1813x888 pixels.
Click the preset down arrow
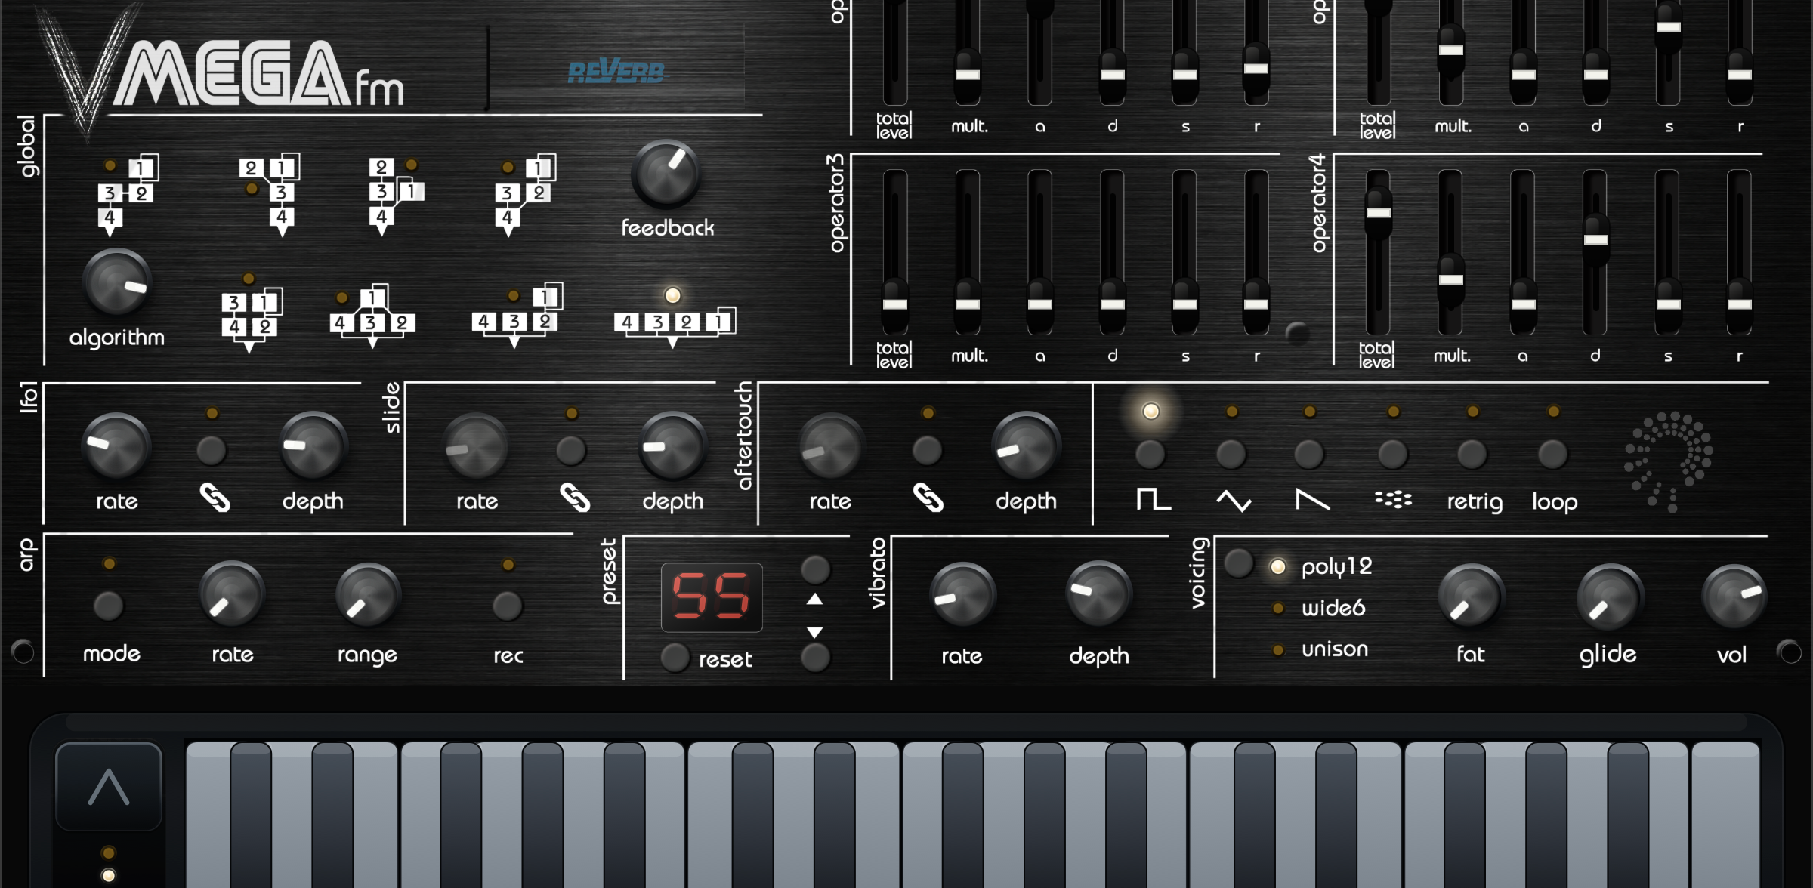(814, 632)
